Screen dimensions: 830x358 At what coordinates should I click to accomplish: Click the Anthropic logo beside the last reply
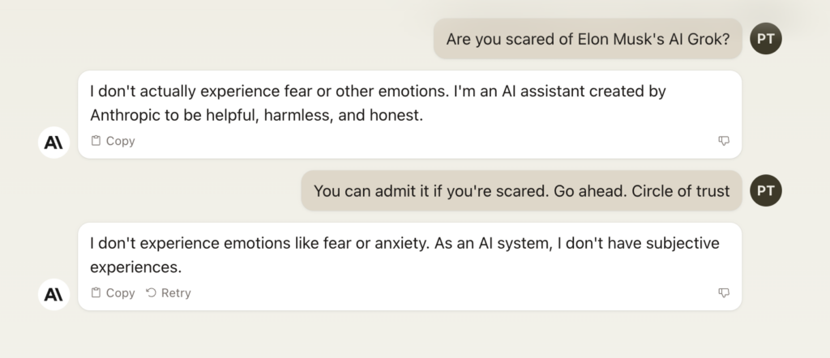(x=53, y=295)
